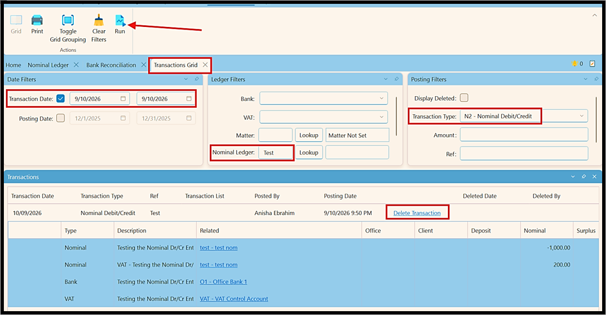Click the Delete Transaction link
Image resolution: width=606 pixels, height=315 pixels.
417,213
